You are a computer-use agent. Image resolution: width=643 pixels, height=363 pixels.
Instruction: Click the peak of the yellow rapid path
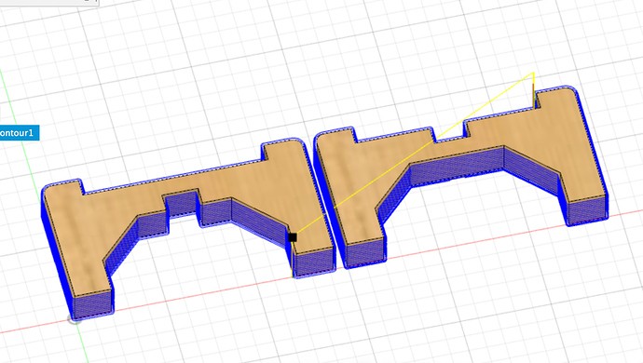tap(533, 74)
